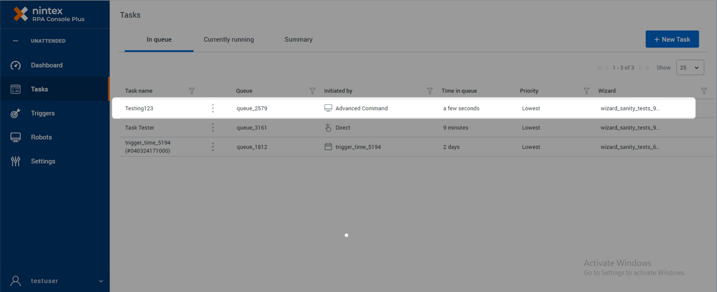The image size is (717, 292).
Task: Expand the testuser account menu
Action: click(x=101, y=281)
